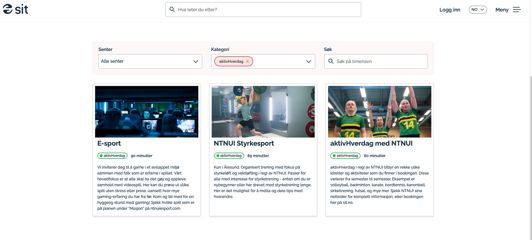Click the Sit logo in header
The image size is (532, 240).
15,9
